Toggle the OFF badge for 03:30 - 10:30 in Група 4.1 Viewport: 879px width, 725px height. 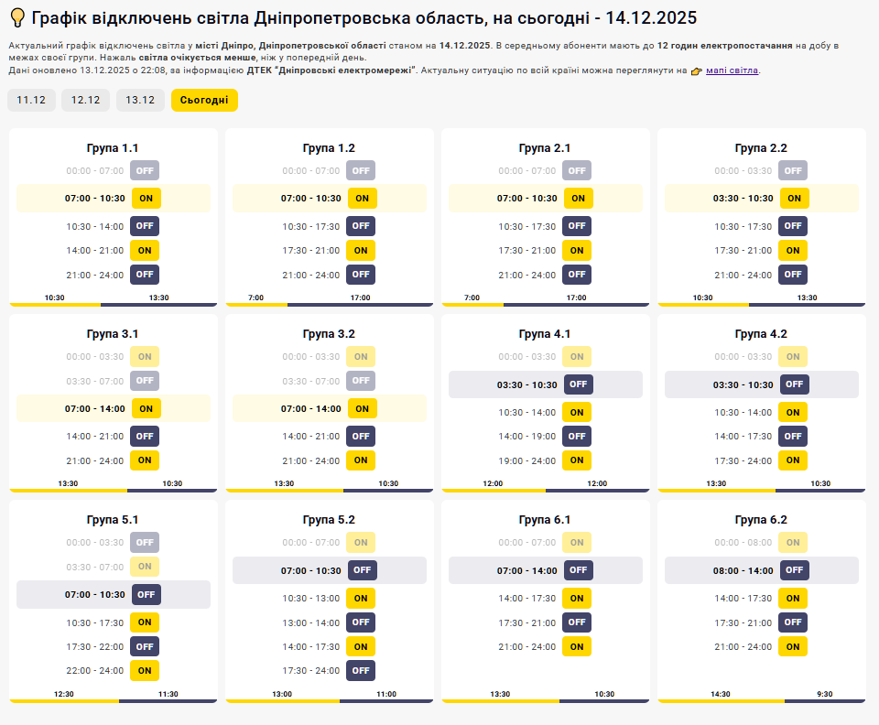point(577,384)
